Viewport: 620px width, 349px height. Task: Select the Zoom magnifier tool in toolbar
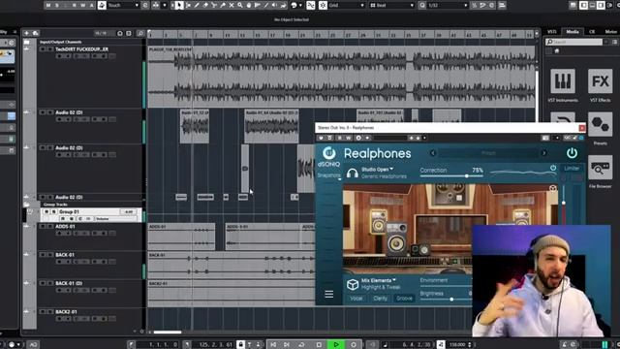[240, 5]
